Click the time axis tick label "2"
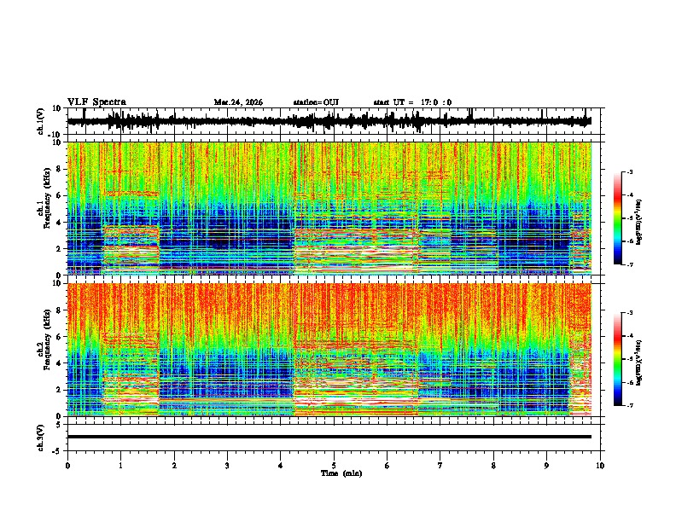 pos(174,465)
